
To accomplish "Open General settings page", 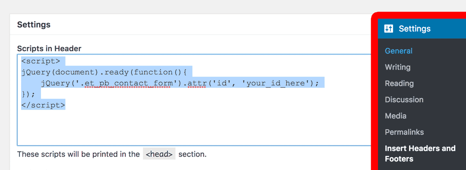I will coord(399,51).
